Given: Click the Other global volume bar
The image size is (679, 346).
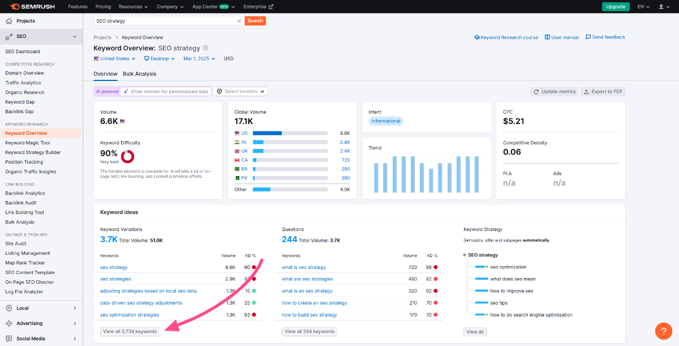Looking at the screenshot, I should click(x=290, y=189).
